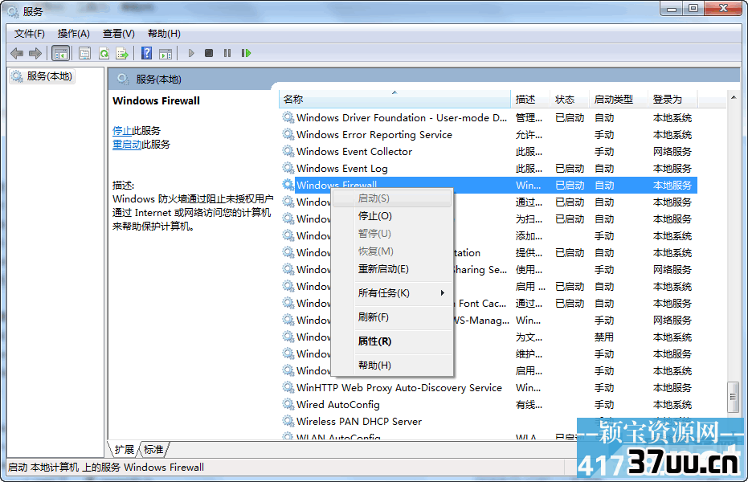The height and width of the screenshot is (482, 748).
Task: Select WinHTTP Web Proxy Auto-Discovery Service row
Action: tap(488, 387)
